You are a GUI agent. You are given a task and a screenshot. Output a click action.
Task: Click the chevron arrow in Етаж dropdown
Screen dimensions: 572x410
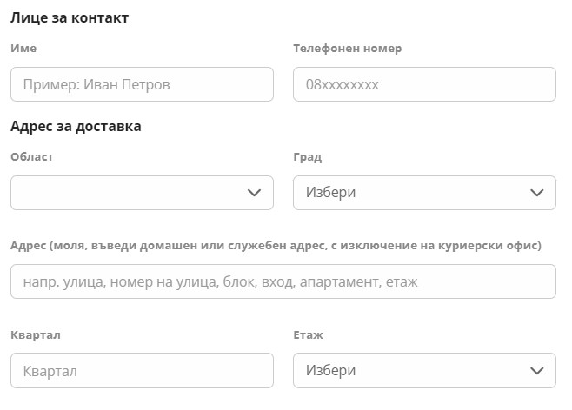(537, 371)
